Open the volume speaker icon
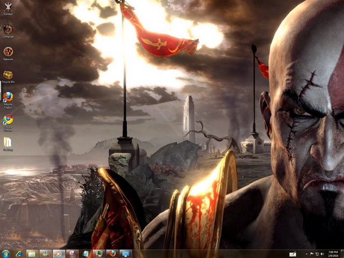This screenshot has width=344, height=258. [x=322, y=254]
